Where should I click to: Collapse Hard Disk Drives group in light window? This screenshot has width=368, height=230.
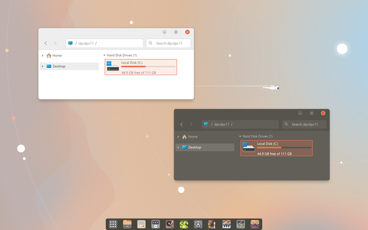[x=105, y=55]
